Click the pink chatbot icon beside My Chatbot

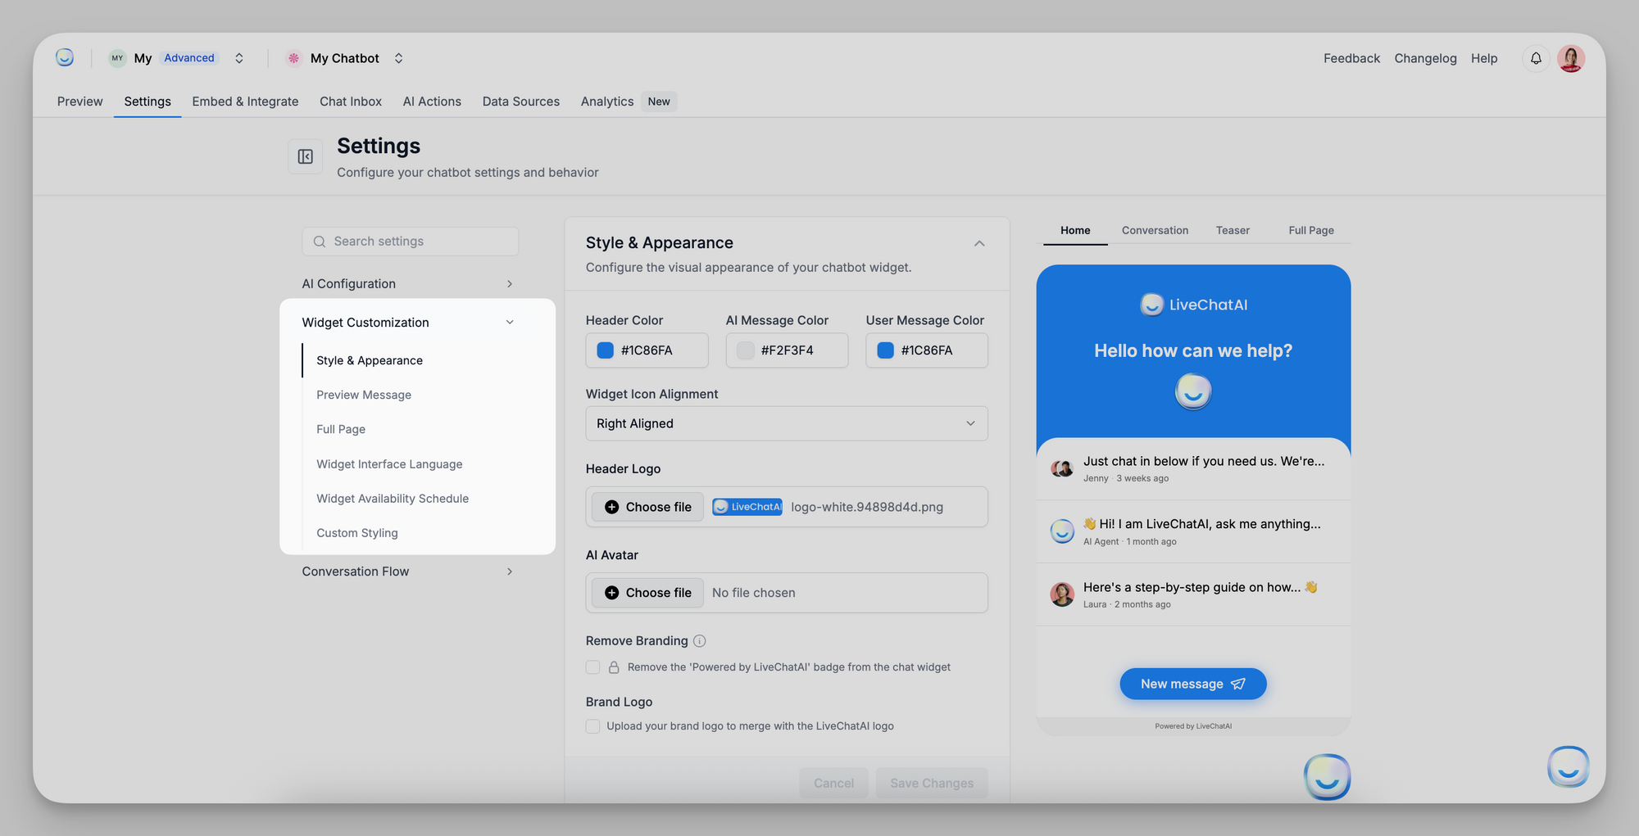(293, 58)
